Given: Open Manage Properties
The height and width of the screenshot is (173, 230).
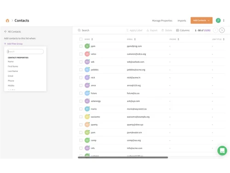Looking at the screenshot, I should click(162, 20).
